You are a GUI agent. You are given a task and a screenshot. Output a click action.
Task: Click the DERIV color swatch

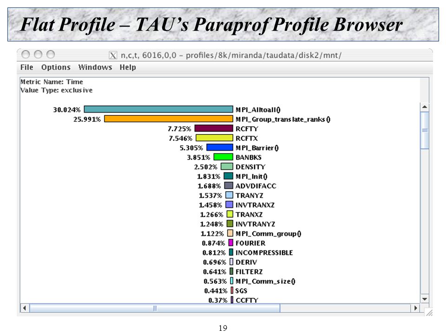231,262
